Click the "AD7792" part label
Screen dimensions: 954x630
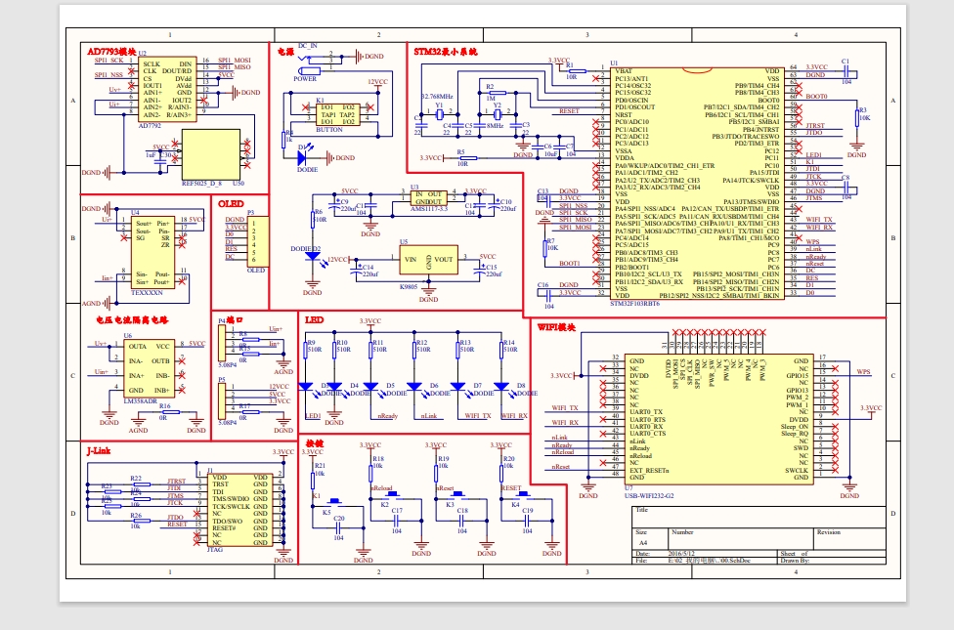[x=150, y=126]
